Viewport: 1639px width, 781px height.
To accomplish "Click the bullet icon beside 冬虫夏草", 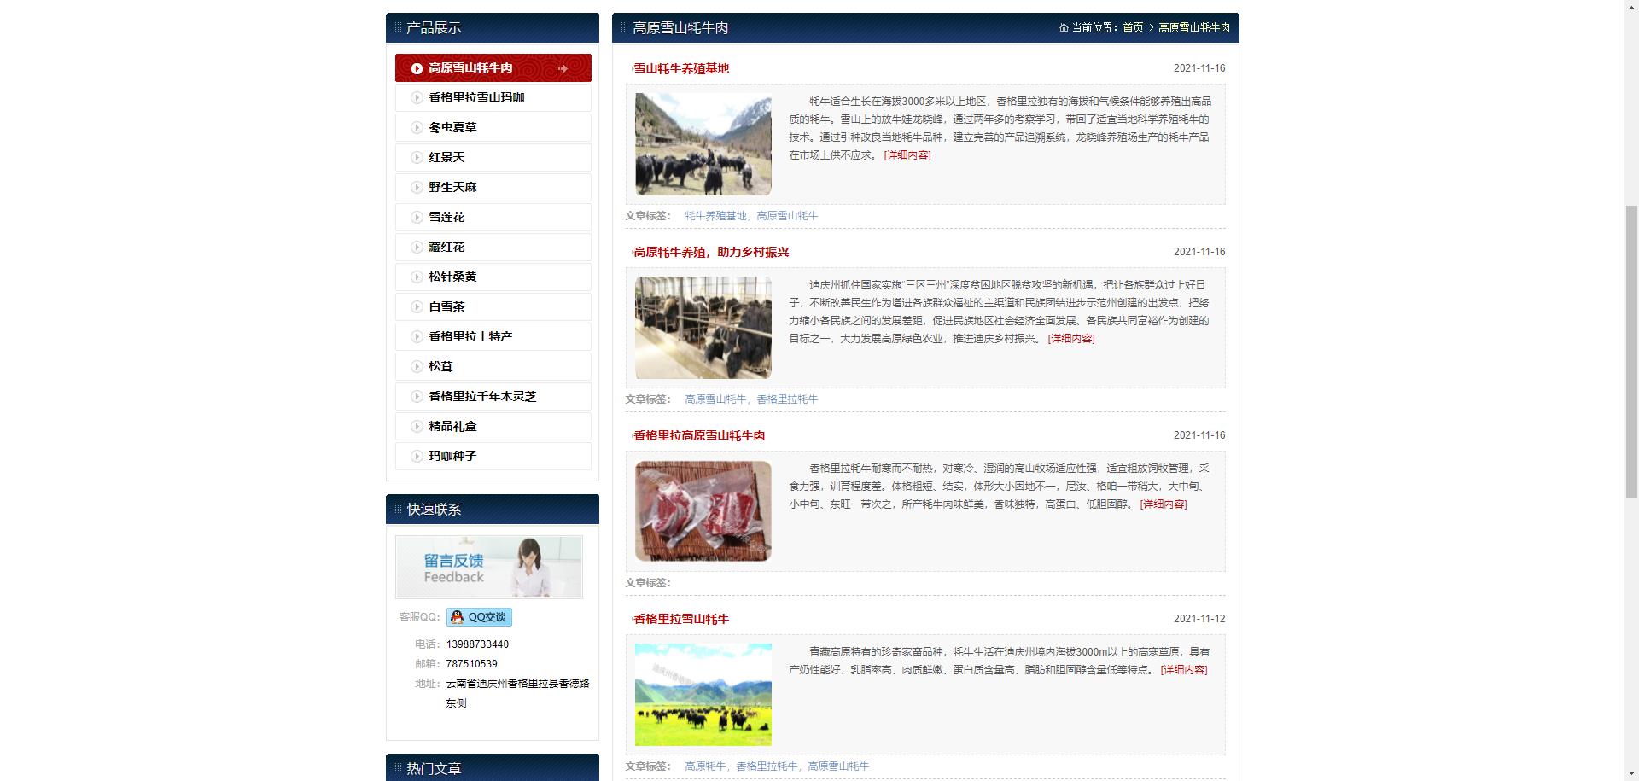I will (417, 128).
